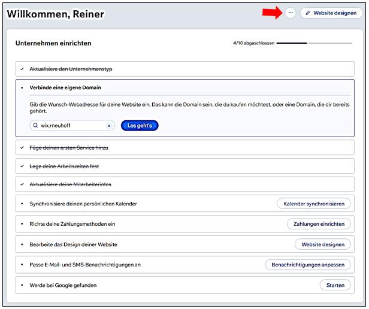The width and height of the screenshot is (369, 309).
Task: Open the three-dot more actions menu
Action: point(291,13)
